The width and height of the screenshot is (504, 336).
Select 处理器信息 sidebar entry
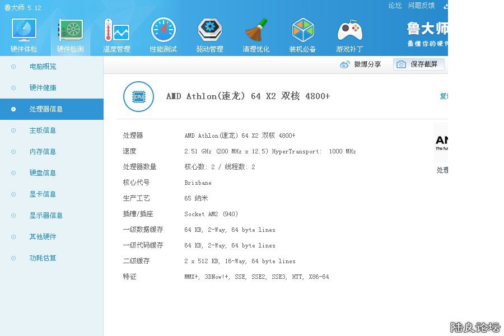46,109
